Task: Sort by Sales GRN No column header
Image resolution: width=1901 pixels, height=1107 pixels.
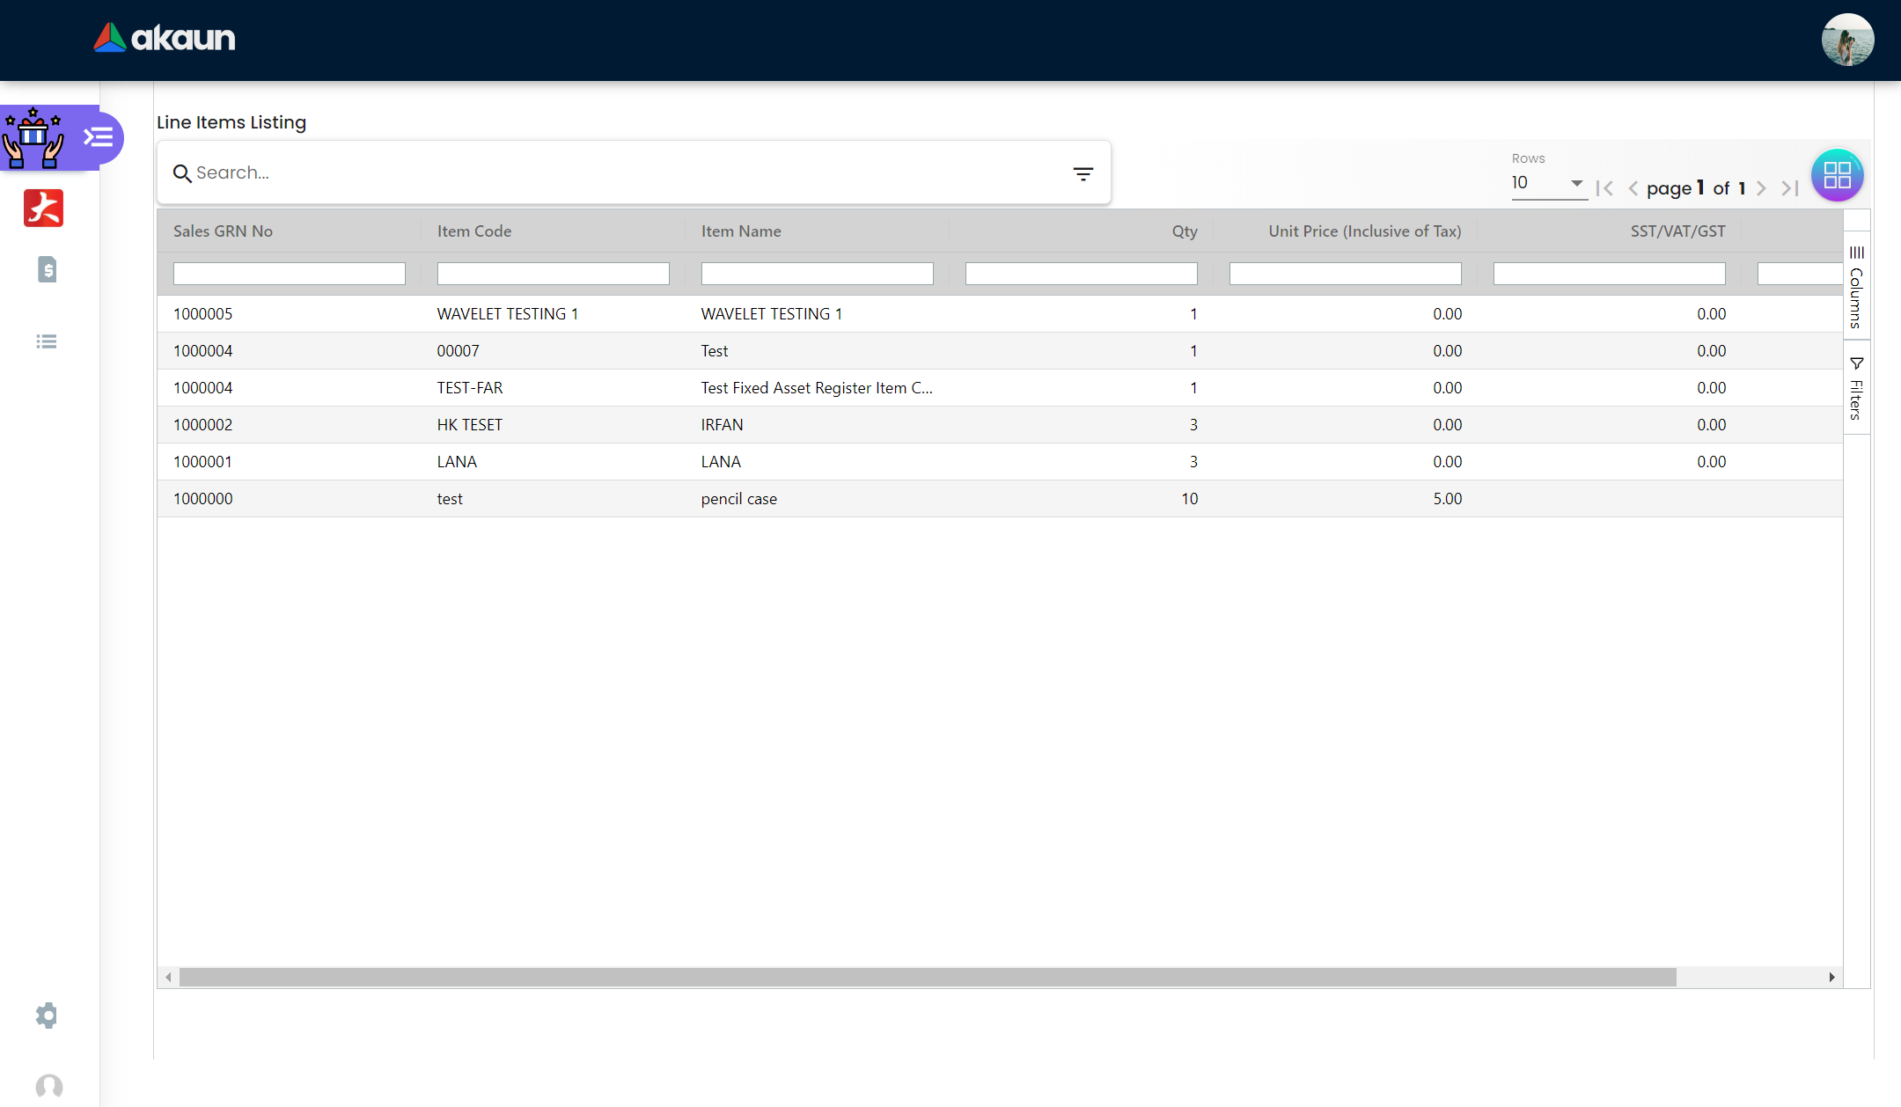Action: pyautogui.click(x=224, y=231)
